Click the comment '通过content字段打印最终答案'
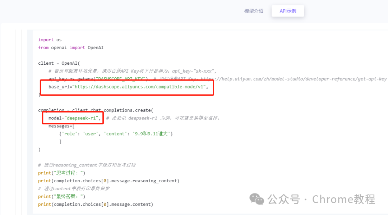 pyautogui.click(x=74, y=188)
